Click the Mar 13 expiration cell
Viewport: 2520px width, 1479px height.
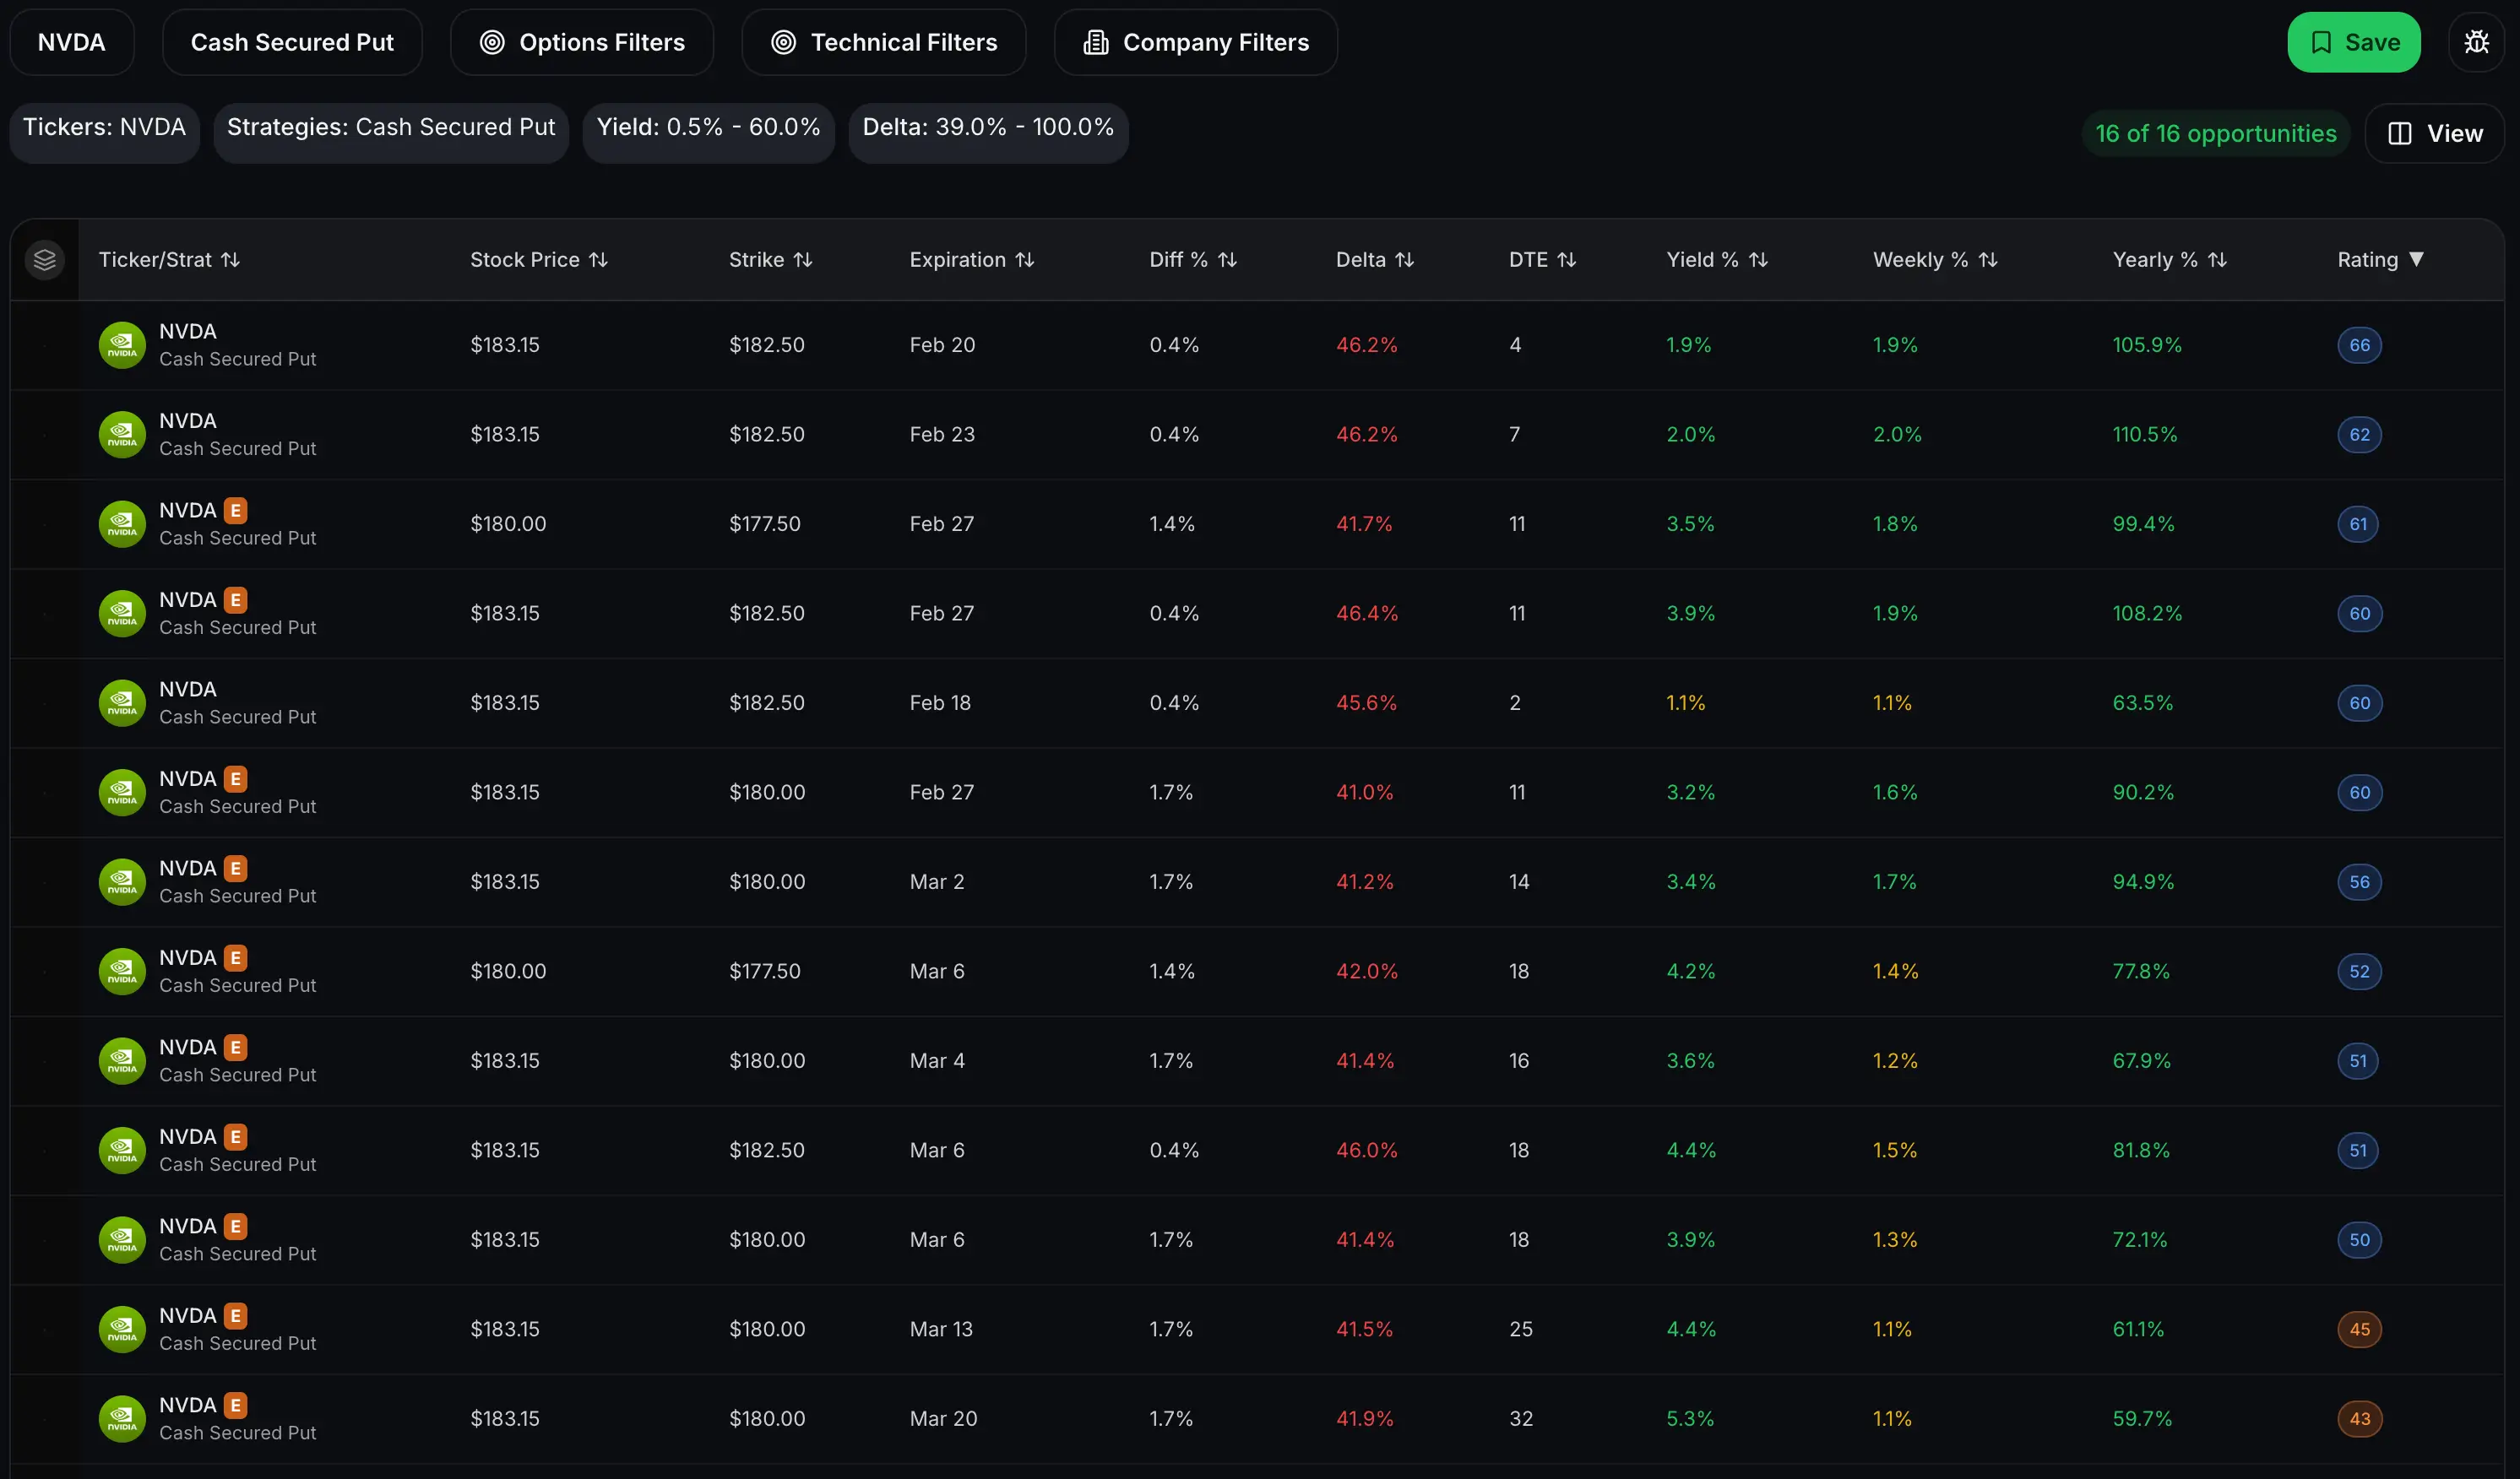(941, 1329)
